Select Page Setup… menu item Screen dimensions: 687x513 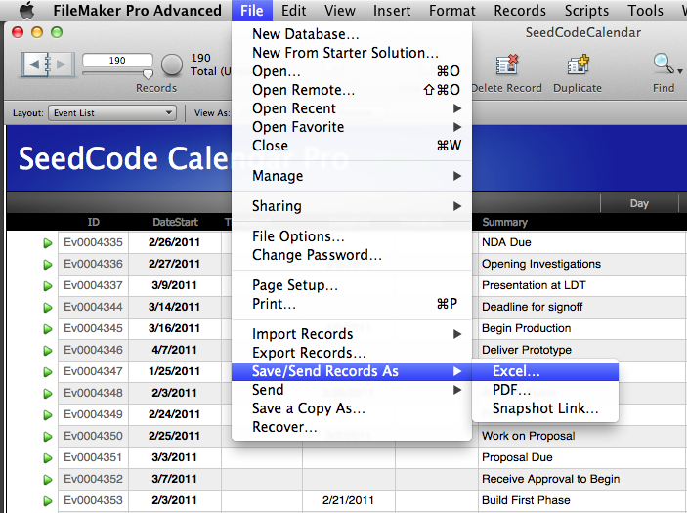pos(352,285)
